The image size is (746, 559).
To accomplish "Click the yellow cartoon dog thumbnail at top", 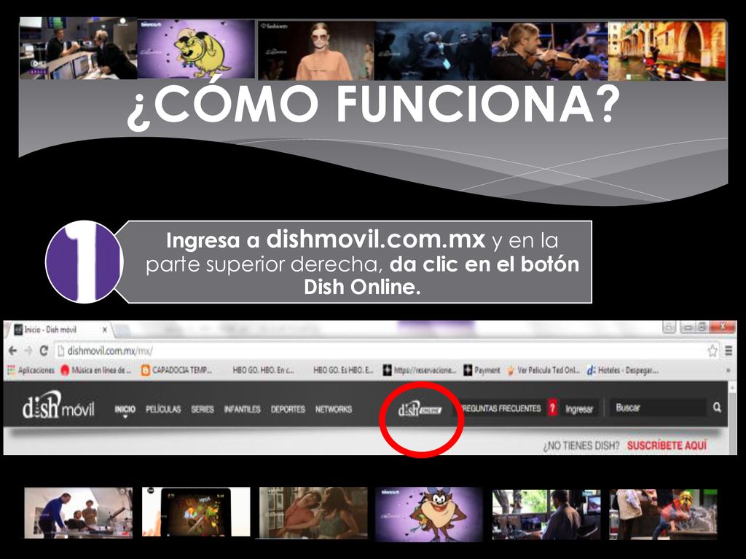I will coord(197,49).
